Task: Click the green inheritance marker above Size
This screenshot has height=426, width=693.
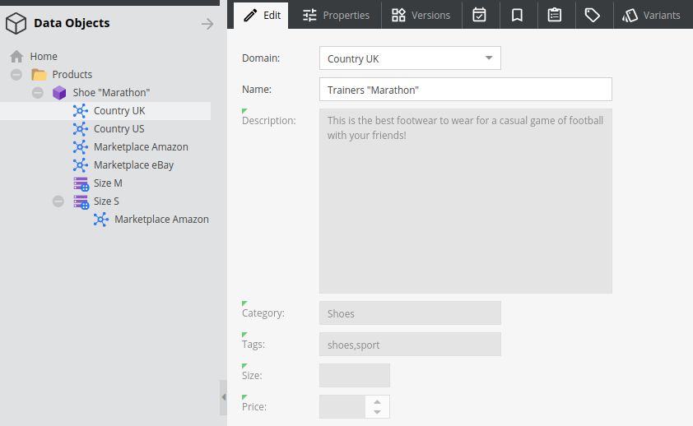Action: [x=244, y=365]
